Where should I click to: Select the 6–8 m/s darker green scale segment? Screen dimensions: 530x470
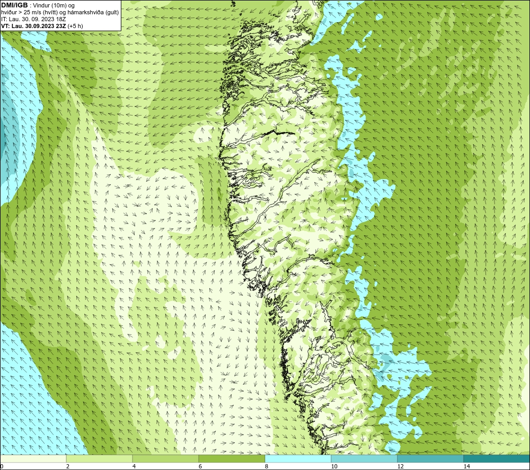point(232,459)
